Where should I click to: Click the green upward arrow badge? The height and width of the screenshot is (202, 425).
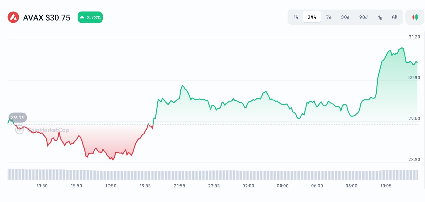tap(82, 17)
